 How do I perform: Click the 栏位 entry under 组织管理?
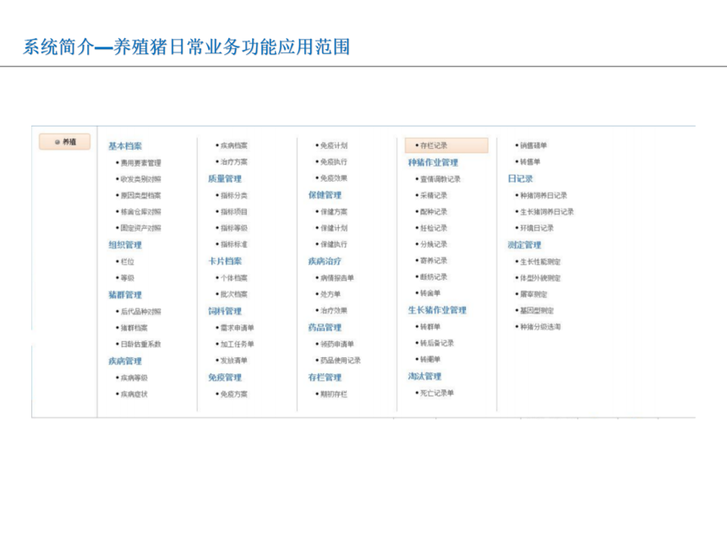click(x=127, y=262)
